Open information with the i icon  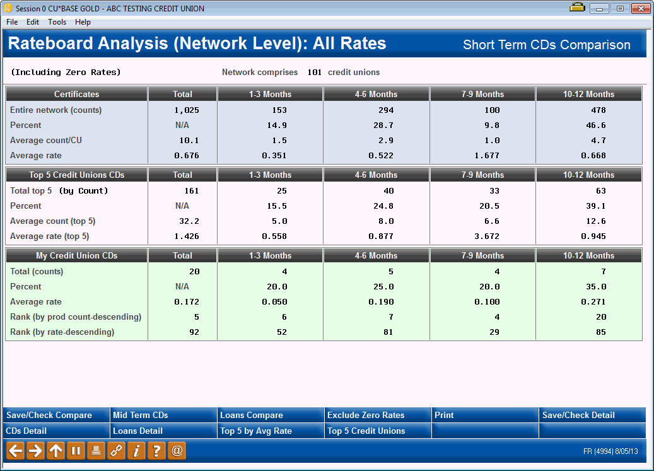[134, 451]
